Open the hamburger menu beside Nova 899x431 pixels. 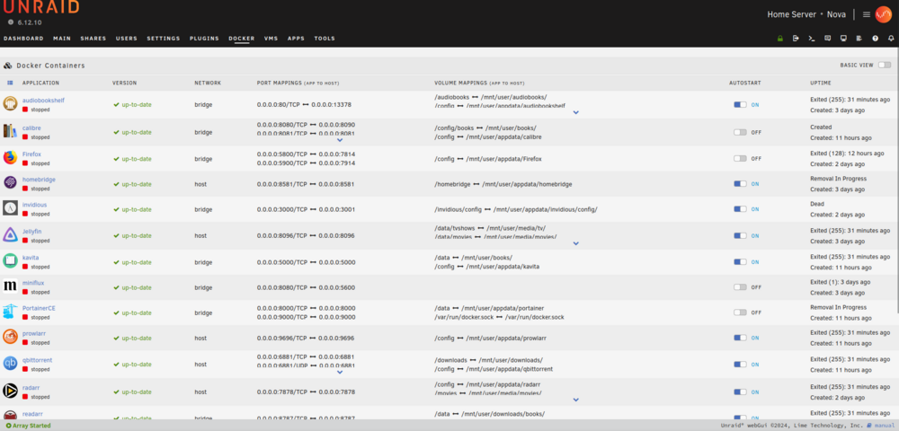coord(867,14)
